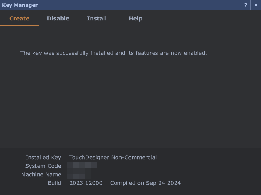The image size is (261, 195).
Task: Click the orange underline beneath Create tab
Action: point(19,26)
